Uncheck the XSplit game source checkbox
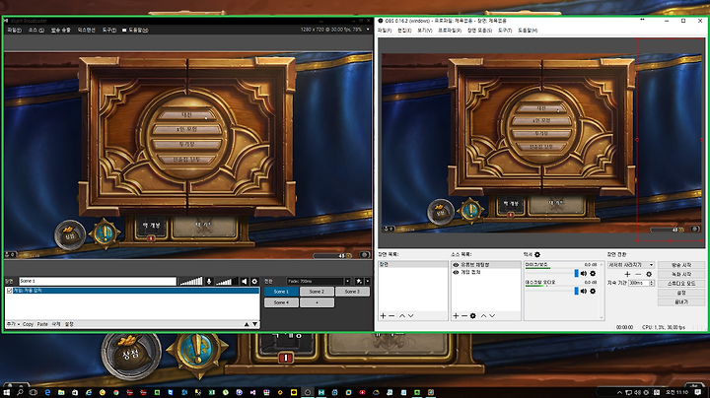 (x=10, y=291)
